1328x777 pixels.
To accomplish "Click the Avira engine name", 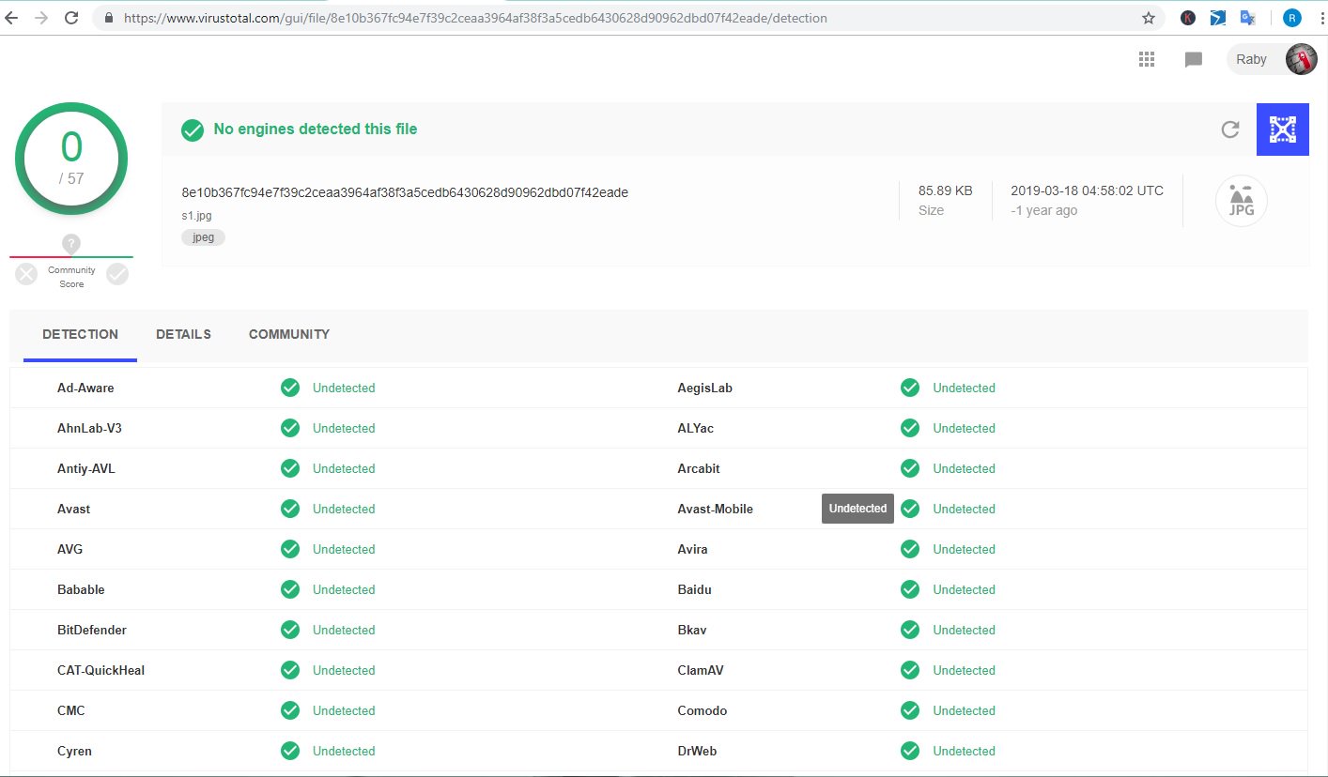I will click(x=693, y=549).
